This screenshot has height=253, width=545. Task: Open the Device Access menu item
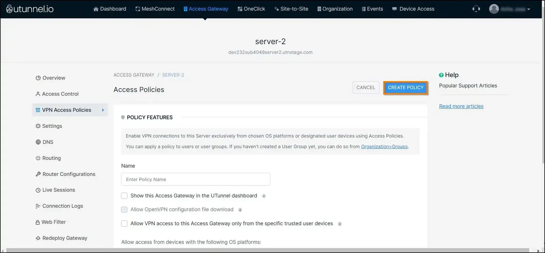[413, 9]
